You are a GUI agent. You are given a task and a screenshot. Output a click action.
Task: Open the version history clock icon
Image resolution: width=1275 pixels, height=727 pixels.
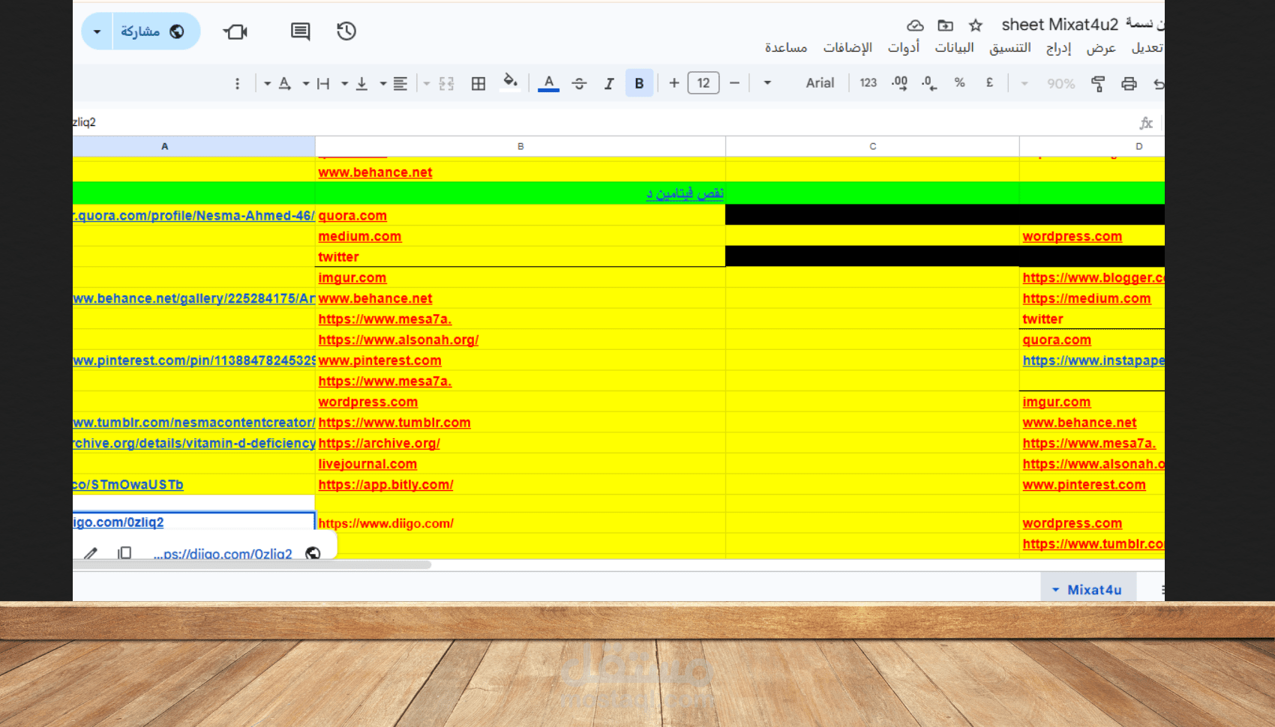click(346, 31)
